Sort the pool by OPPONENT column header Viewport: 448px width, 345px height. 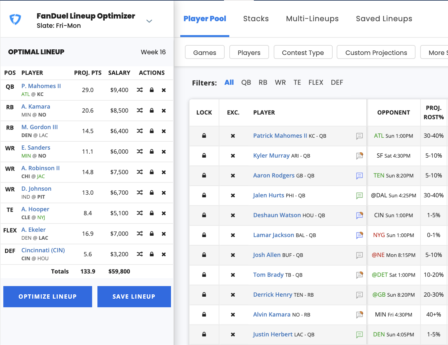click(394, 113)
